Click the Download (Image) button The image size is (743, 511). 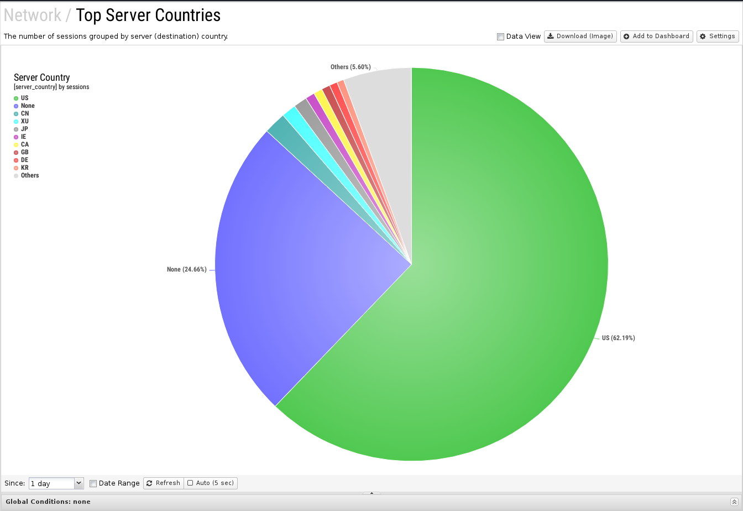(580, 36)
